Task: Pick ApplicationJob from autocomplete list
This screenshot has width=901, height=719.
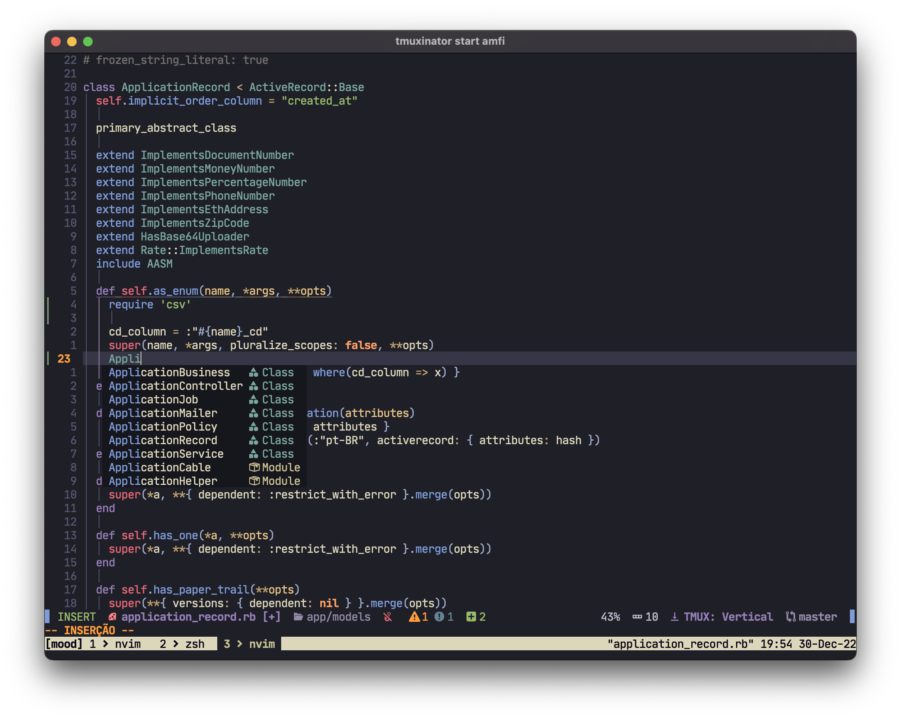Action: [153, 399]
